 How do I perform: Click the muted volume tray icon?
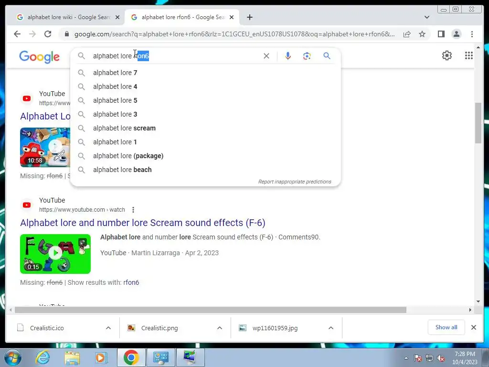tap(441, 358)
